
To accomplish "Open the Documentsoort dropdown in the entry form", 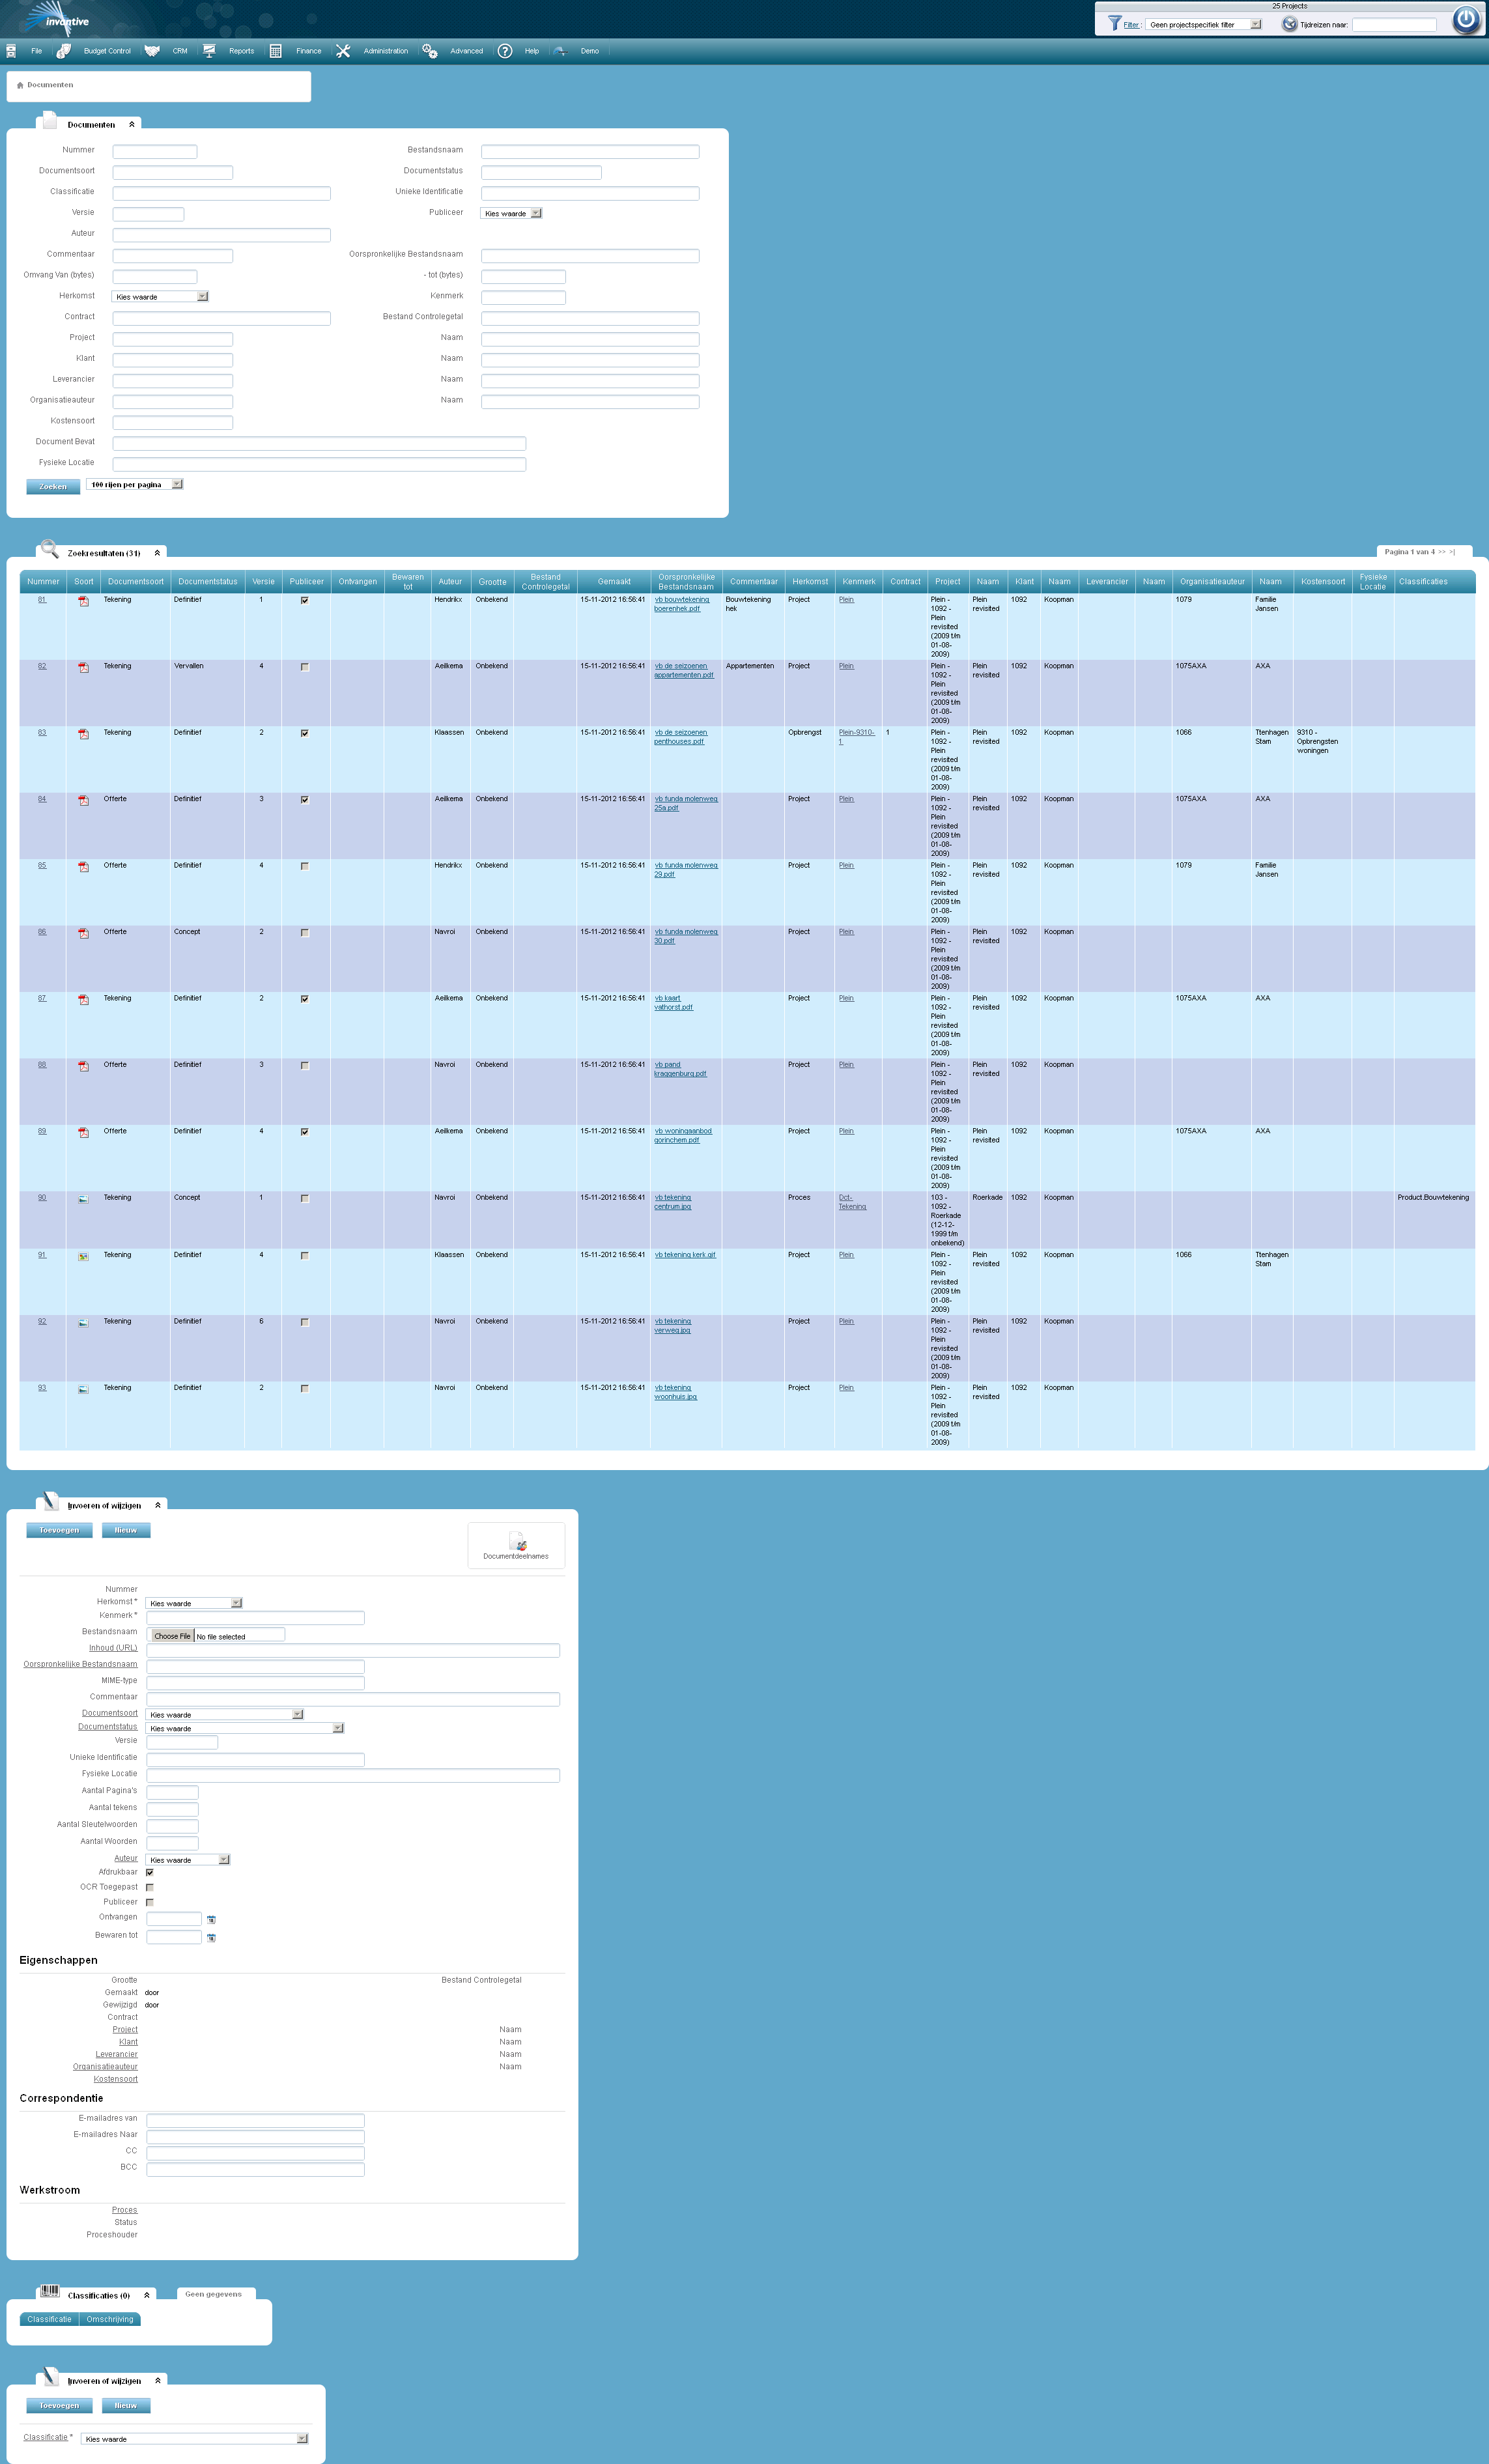I will (x=225, y=1714).
